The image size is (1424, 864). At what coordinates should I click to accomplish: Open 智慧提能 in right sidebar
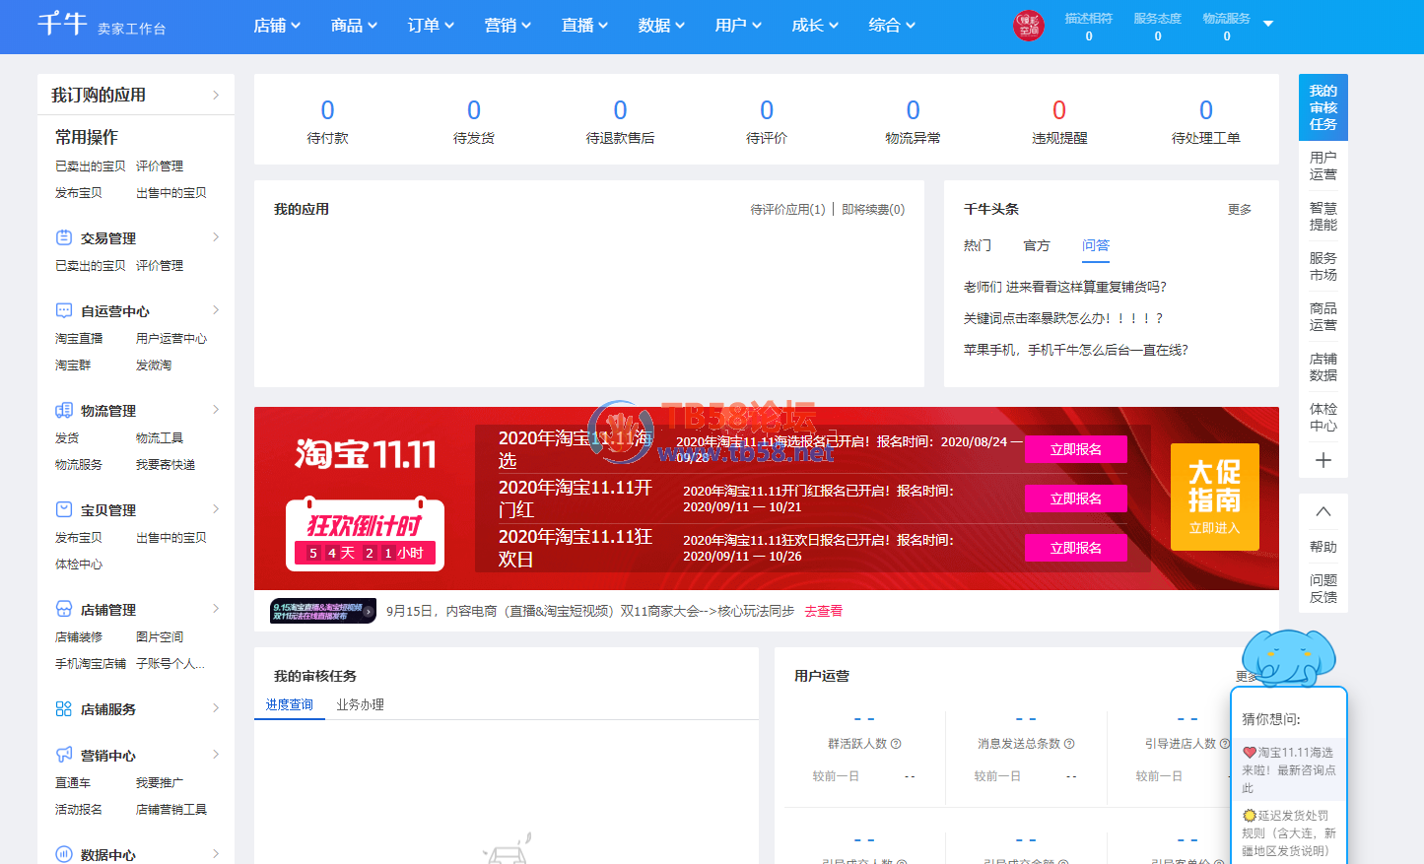click(x=1323, y=216)
